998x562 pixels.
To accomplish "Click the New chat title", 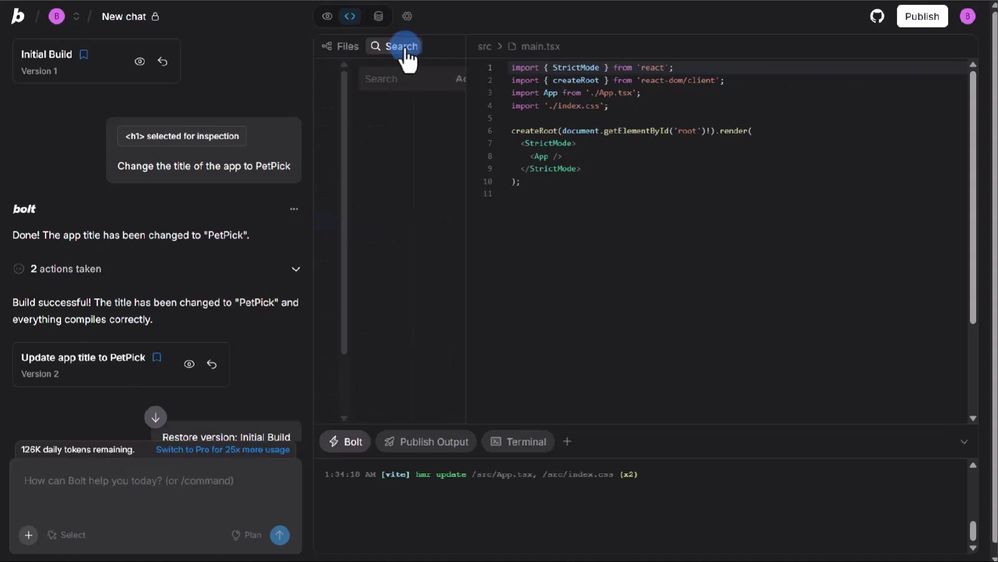I will (x=124, y=16).
